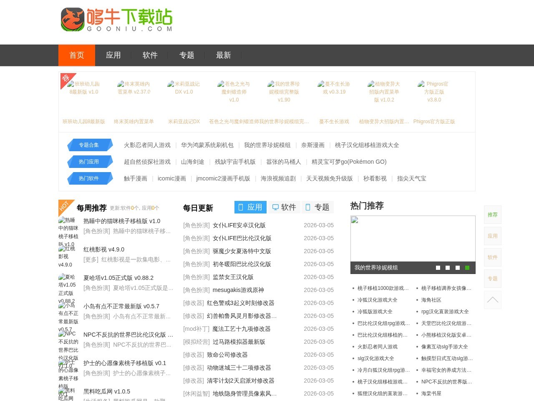The image size is (534, 401).
Task: Click 夏哈塔v1.05正式版 thumbnail icon
Action: 67,288
